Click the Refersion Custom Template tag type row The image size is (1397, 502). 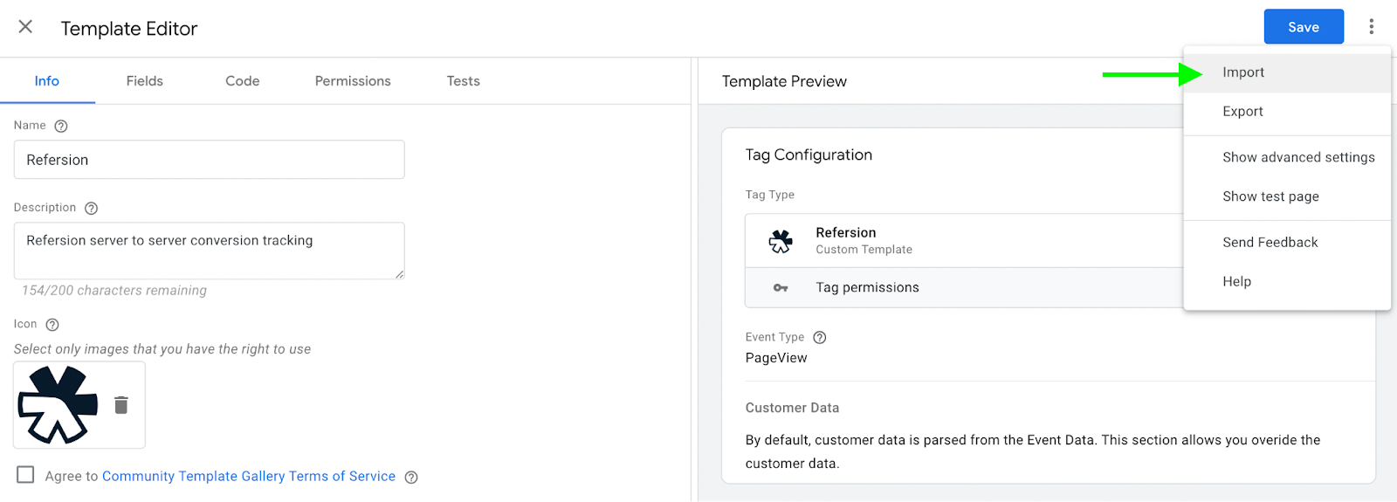[964, 241]
